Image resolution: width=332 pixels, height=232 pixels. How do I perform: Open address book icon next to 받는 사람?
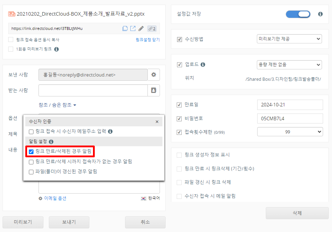(154, 90)
